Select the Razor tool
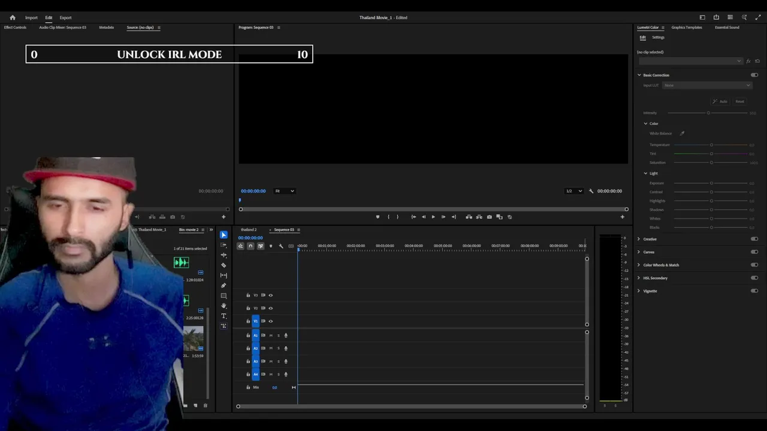 click(x=224, y=265)
